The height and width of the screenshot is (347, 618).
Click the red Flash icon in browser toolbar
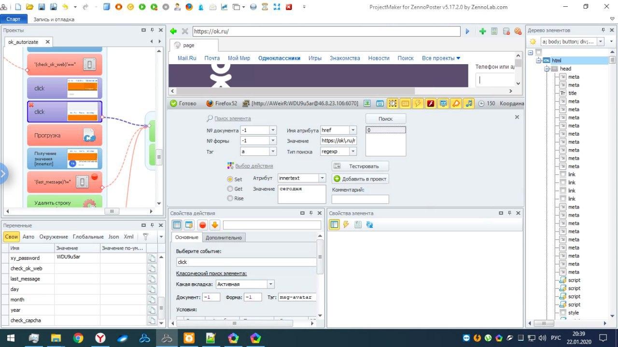pos(431,103)
